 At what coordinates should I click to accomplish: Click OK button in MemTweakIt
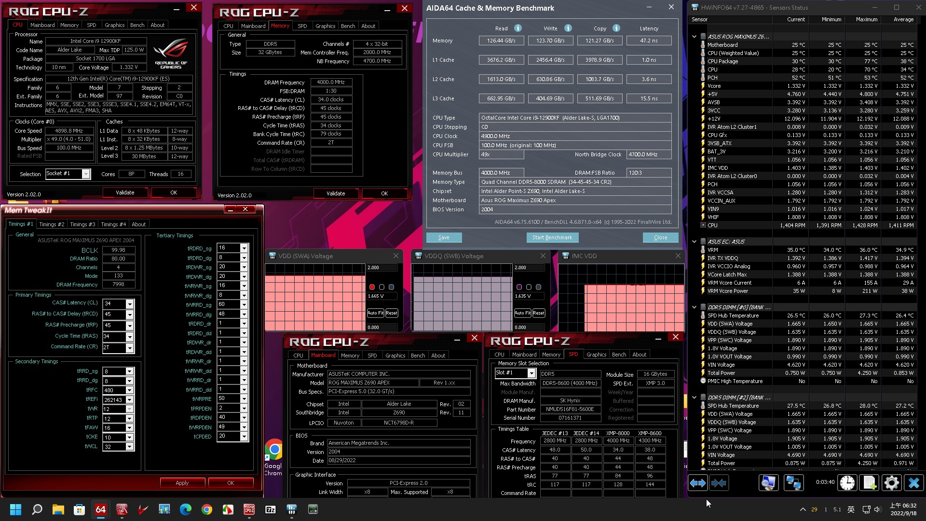(x=231, y=483)
